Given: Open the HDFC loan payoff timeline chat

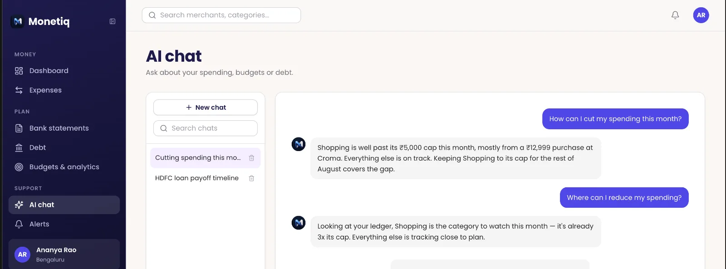Looking at the screenshot, I should click(197, 178).
